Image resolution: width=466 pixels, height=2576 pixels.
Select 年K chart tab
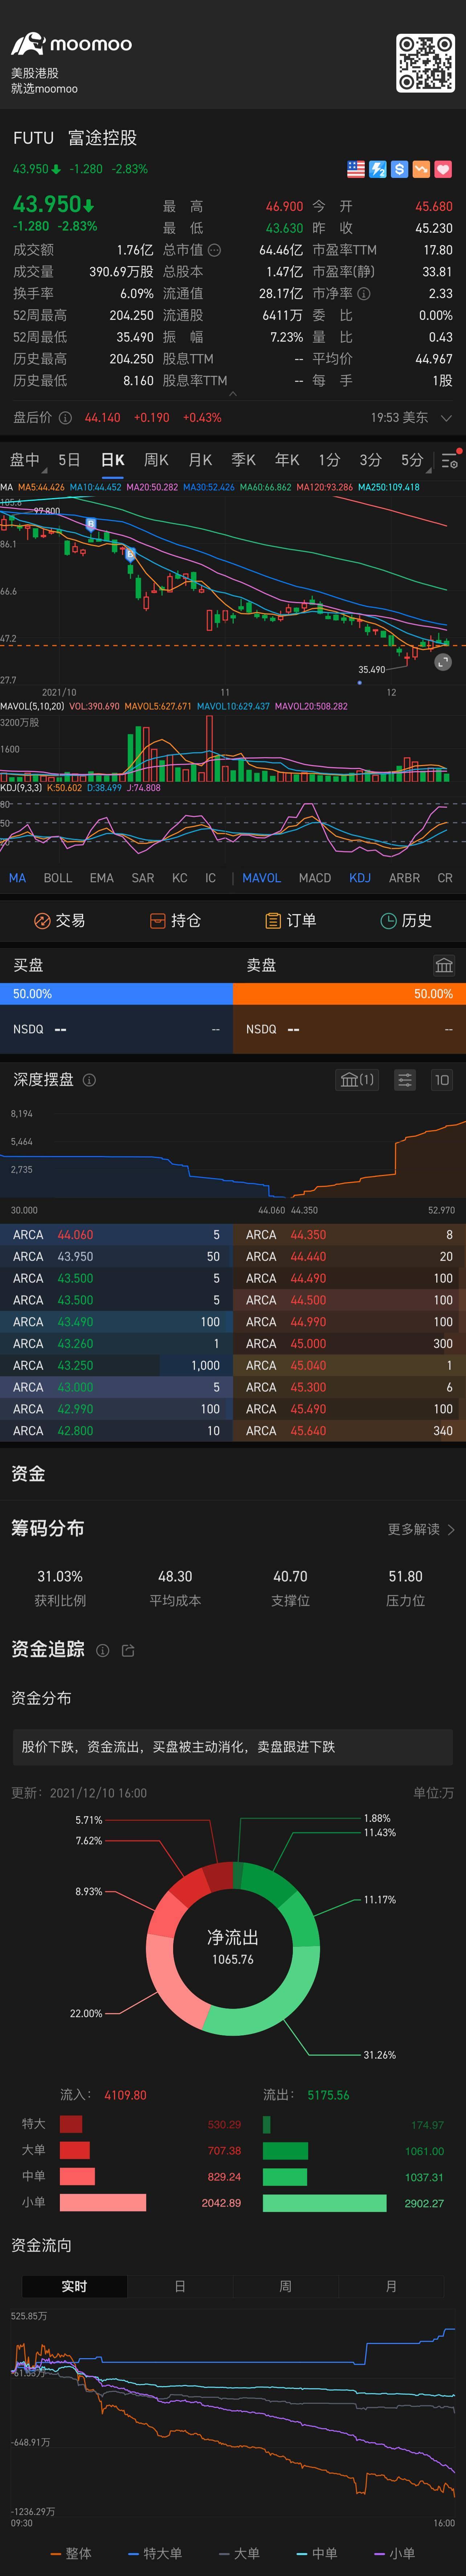coord(287,460)
